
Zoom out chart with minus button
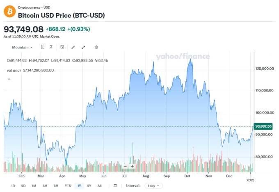126,166
